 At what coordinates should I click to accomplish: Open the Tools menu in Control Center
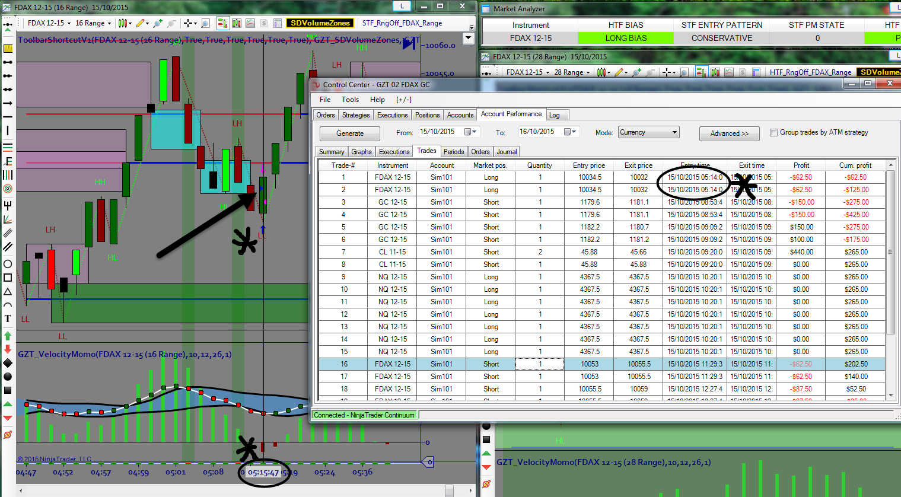(350, 100)
